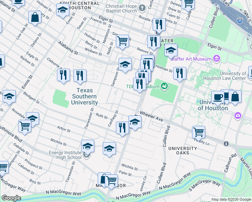The height and width of the screenshot is (202, 252).
Task: Select the Varsity Ln street label
Action: (x=202, y=142)
